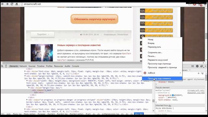Toggle element state icon in Styles pane
The width and height of the screenshot is (208, 117).
point(202,73)
